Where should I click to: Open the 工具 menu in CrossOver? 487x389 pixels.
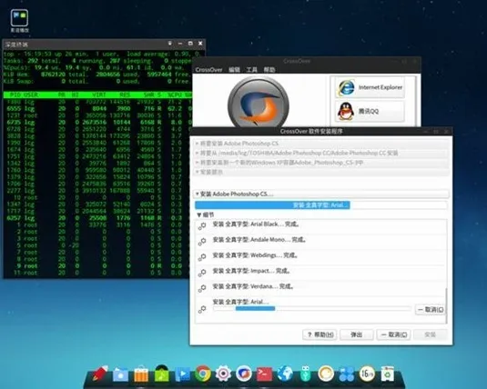[x=252, y=70]
